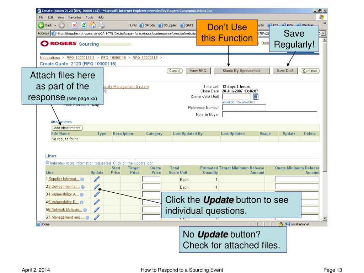Click the Add Attachments button
Image resolution: width=364 pixels, height=273 pixels.
67,128
